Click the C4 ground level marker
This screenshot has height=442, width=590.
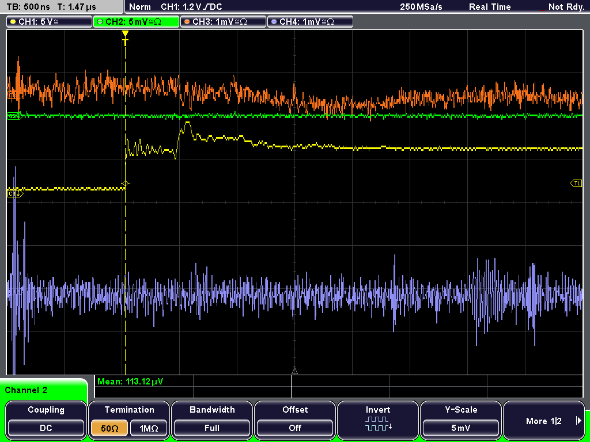tap(15, 291)
